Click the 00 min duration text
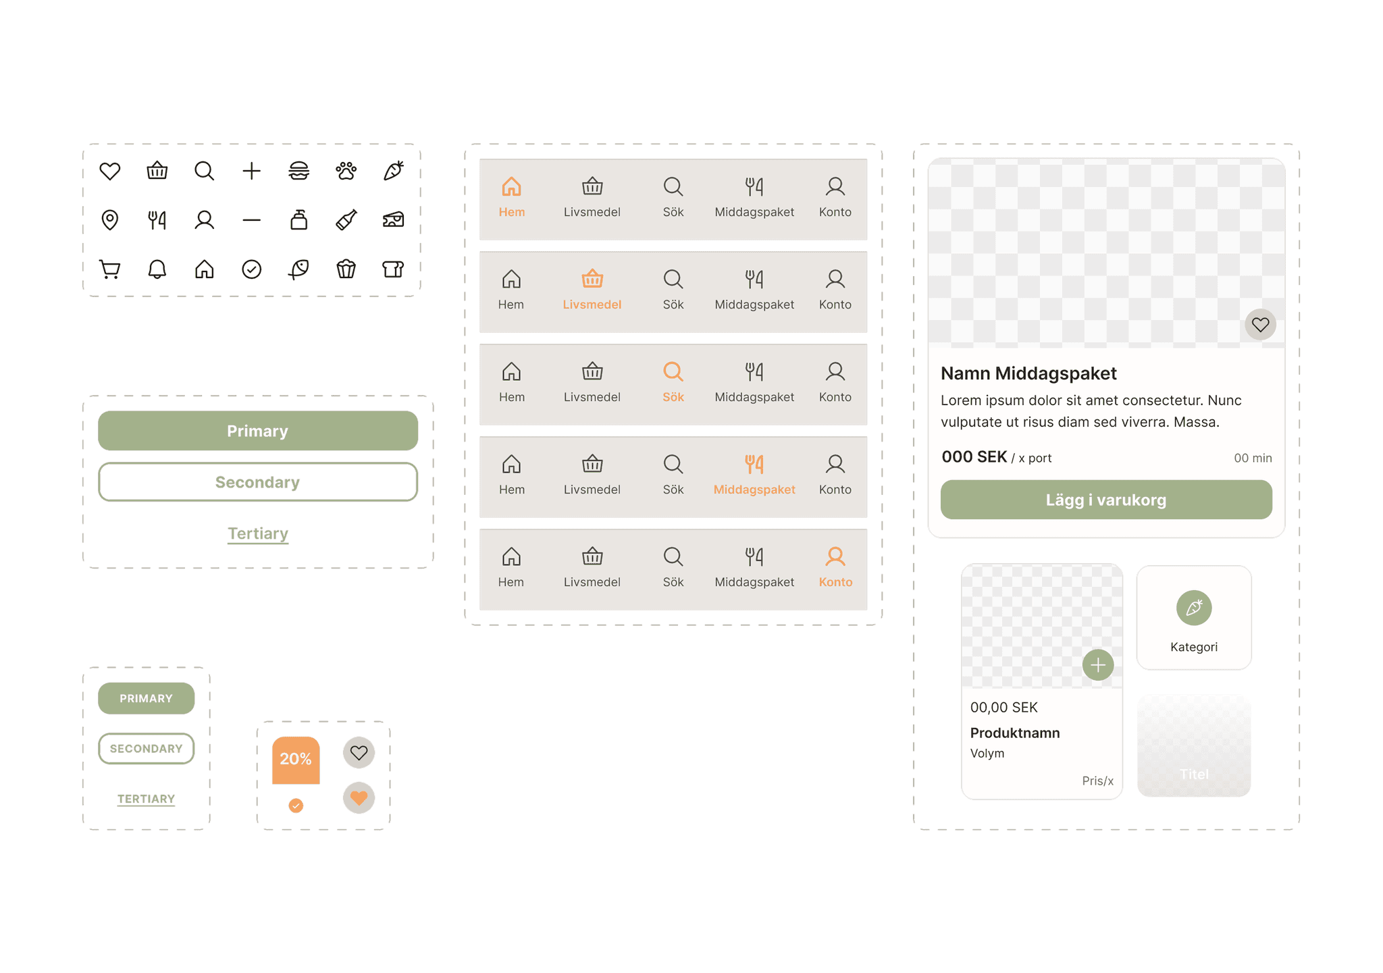 tap(1253, 458)
